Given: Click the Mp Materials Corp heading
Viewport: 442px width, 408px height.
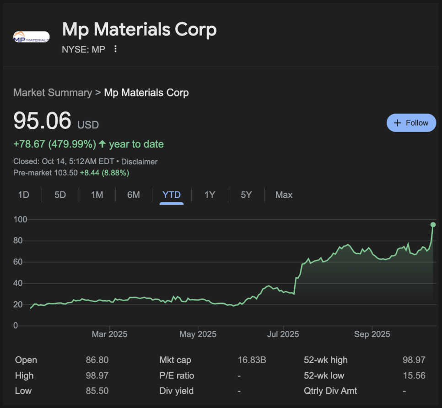Looking at the screenshot, I should coord(139,30).
